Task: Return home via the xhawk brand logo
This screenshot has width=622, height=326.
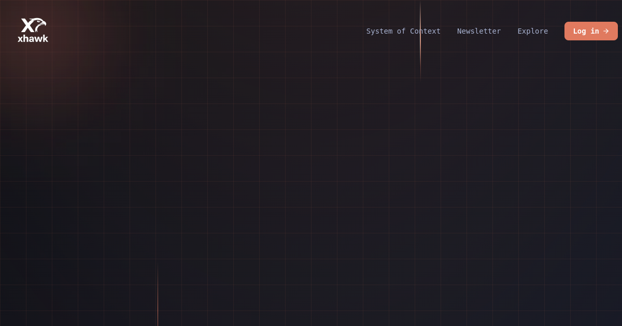Action: click(33, 31)
